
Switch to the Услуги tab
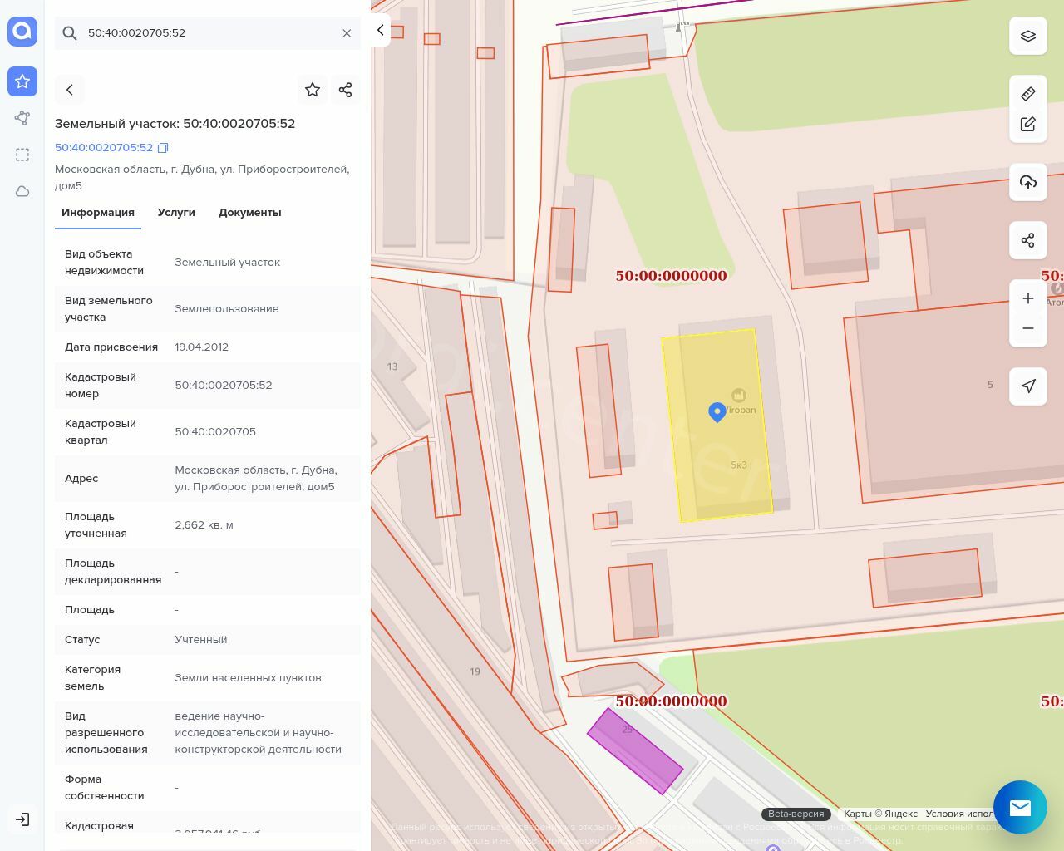click(x=176, y=213)
